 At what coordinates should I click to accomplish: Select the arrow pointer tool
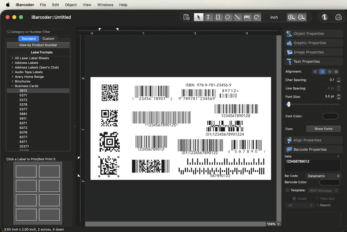tap(199, 17)
